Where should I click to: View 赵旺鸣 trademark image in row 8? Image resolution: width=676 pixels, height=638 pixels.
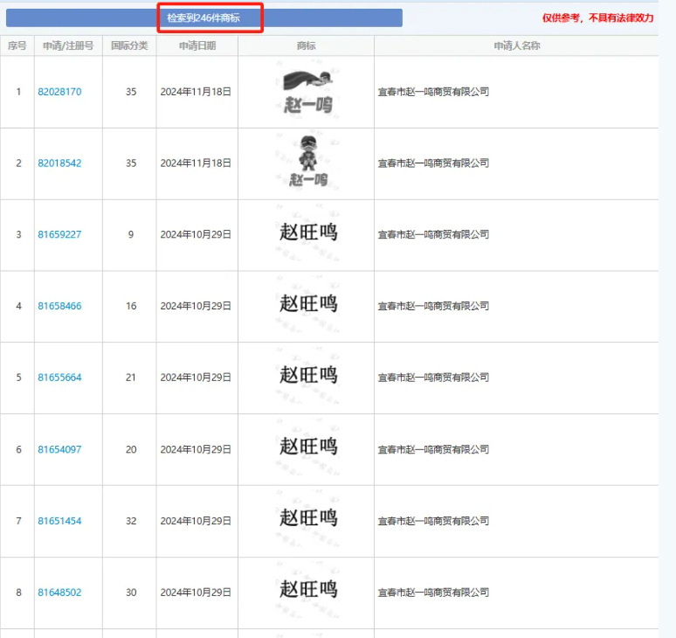[x=307, y=590]
